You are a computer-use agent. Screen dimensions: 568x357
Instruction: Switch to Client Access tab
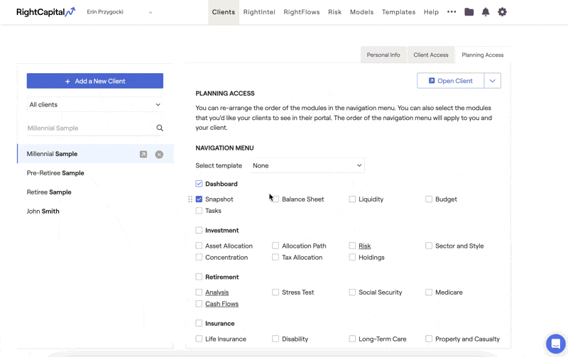[431, 55]
